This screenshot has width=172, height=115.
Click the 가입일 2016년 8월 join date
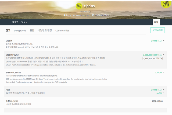click(102, 15)
